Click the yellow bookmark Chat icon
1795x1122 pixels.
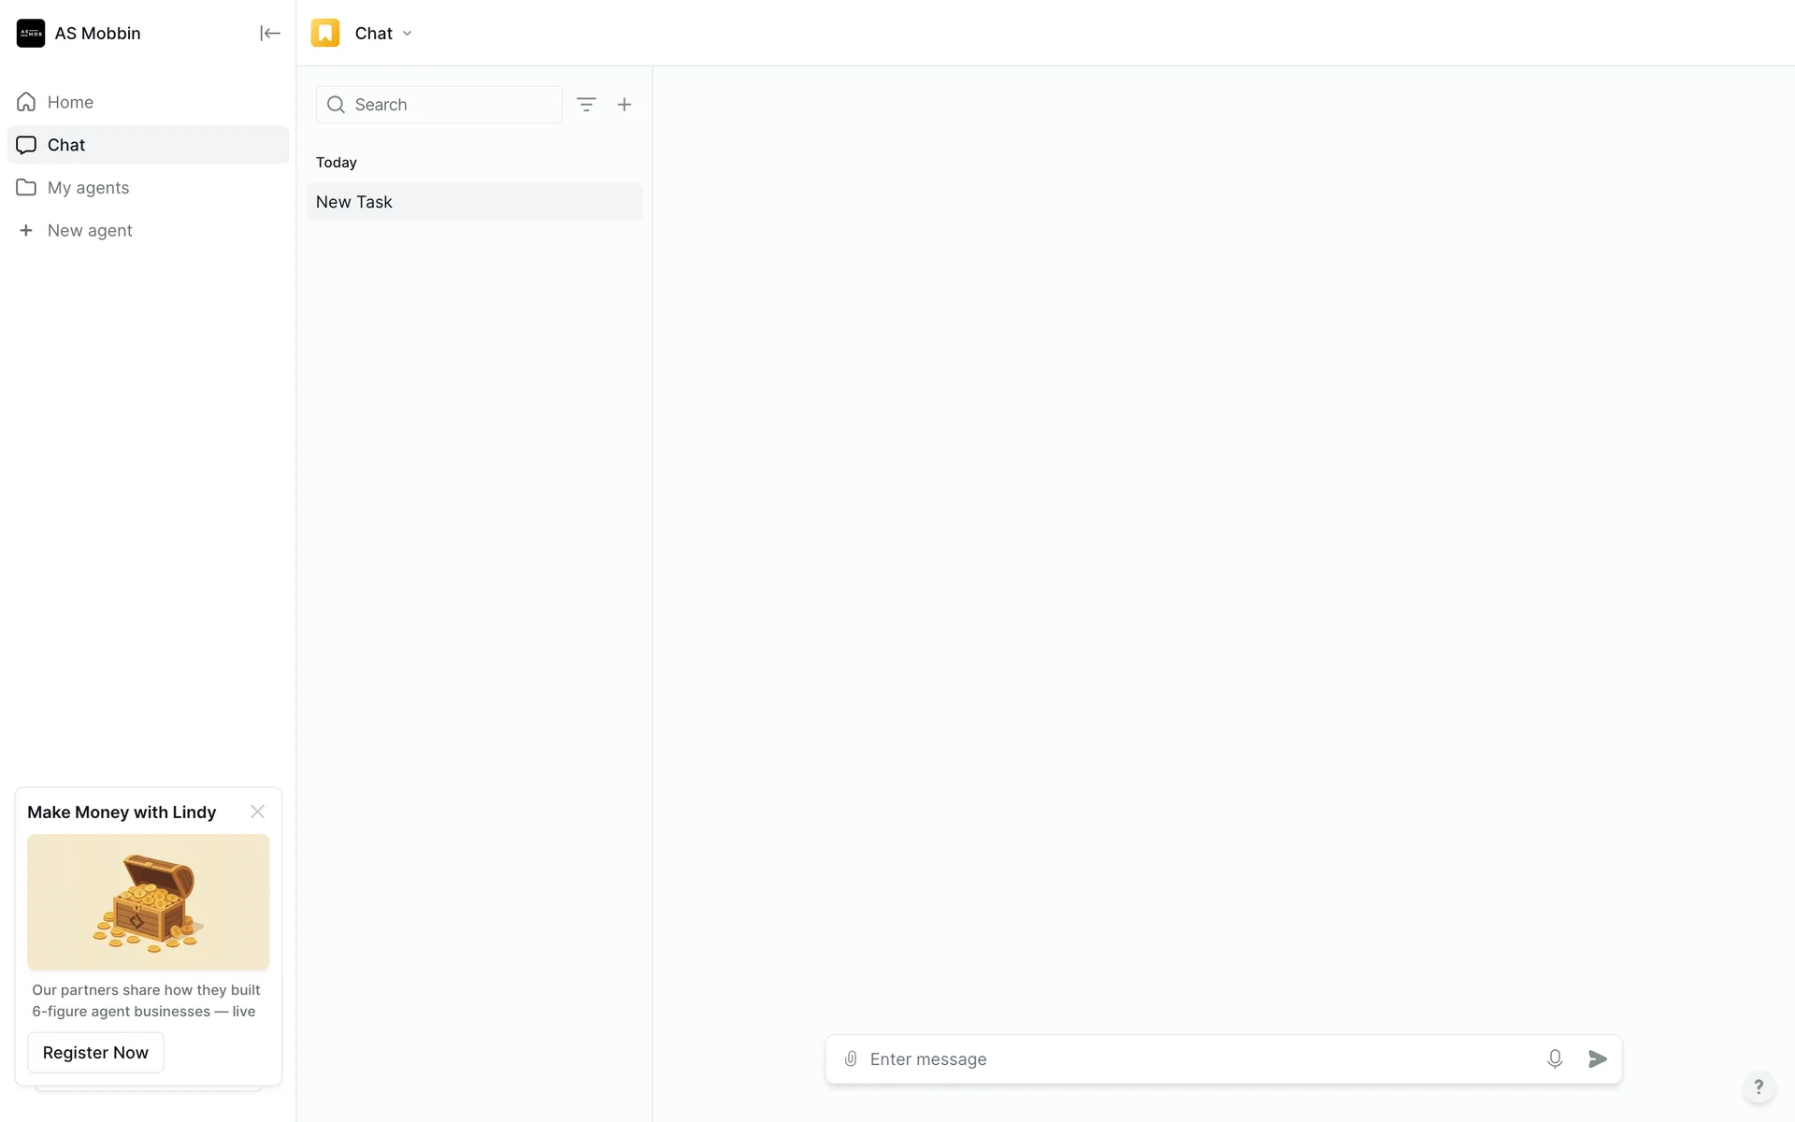pos(325,34)
